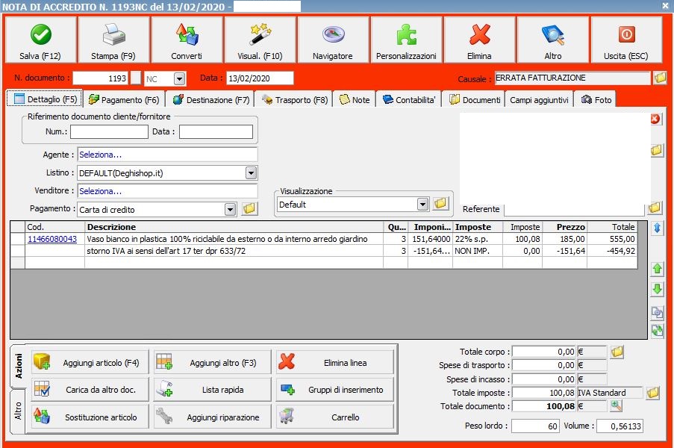This screenshot has height=448, width=674.
Task: Click the Data field 13/02/2020
Action: coord(260,78)
